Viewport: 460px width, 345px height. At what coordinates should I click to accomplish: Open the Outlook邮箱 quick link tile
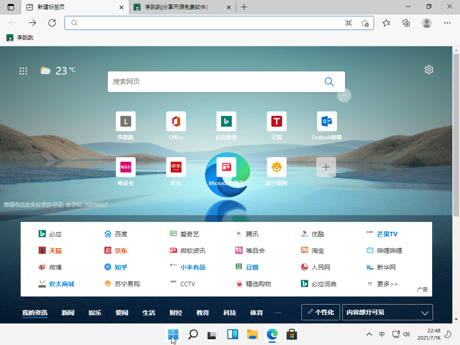327,126
